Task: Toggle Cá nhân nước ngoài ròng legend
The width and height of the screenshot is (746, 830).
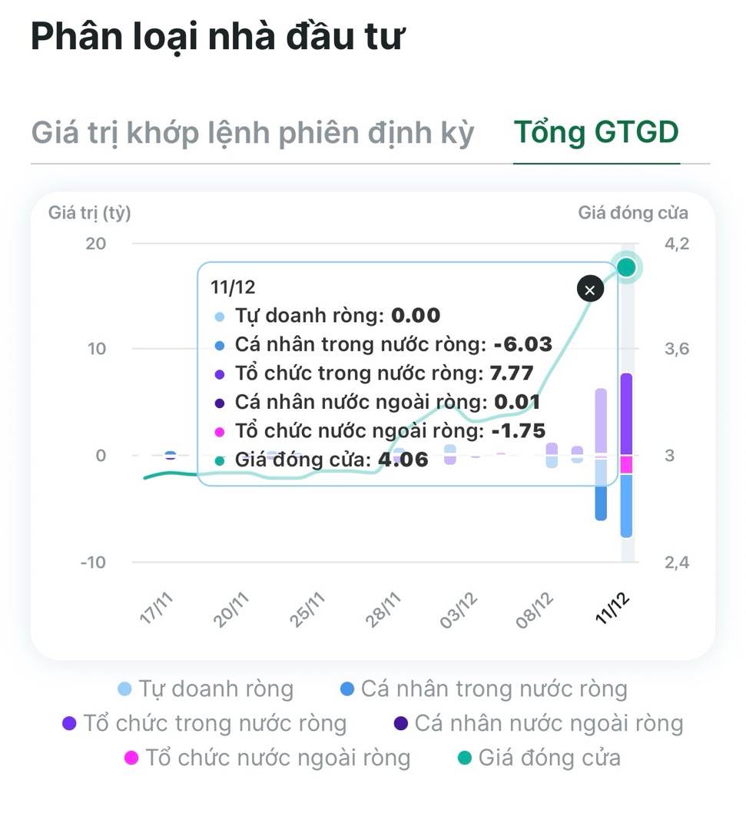Action: coord(538,723)
